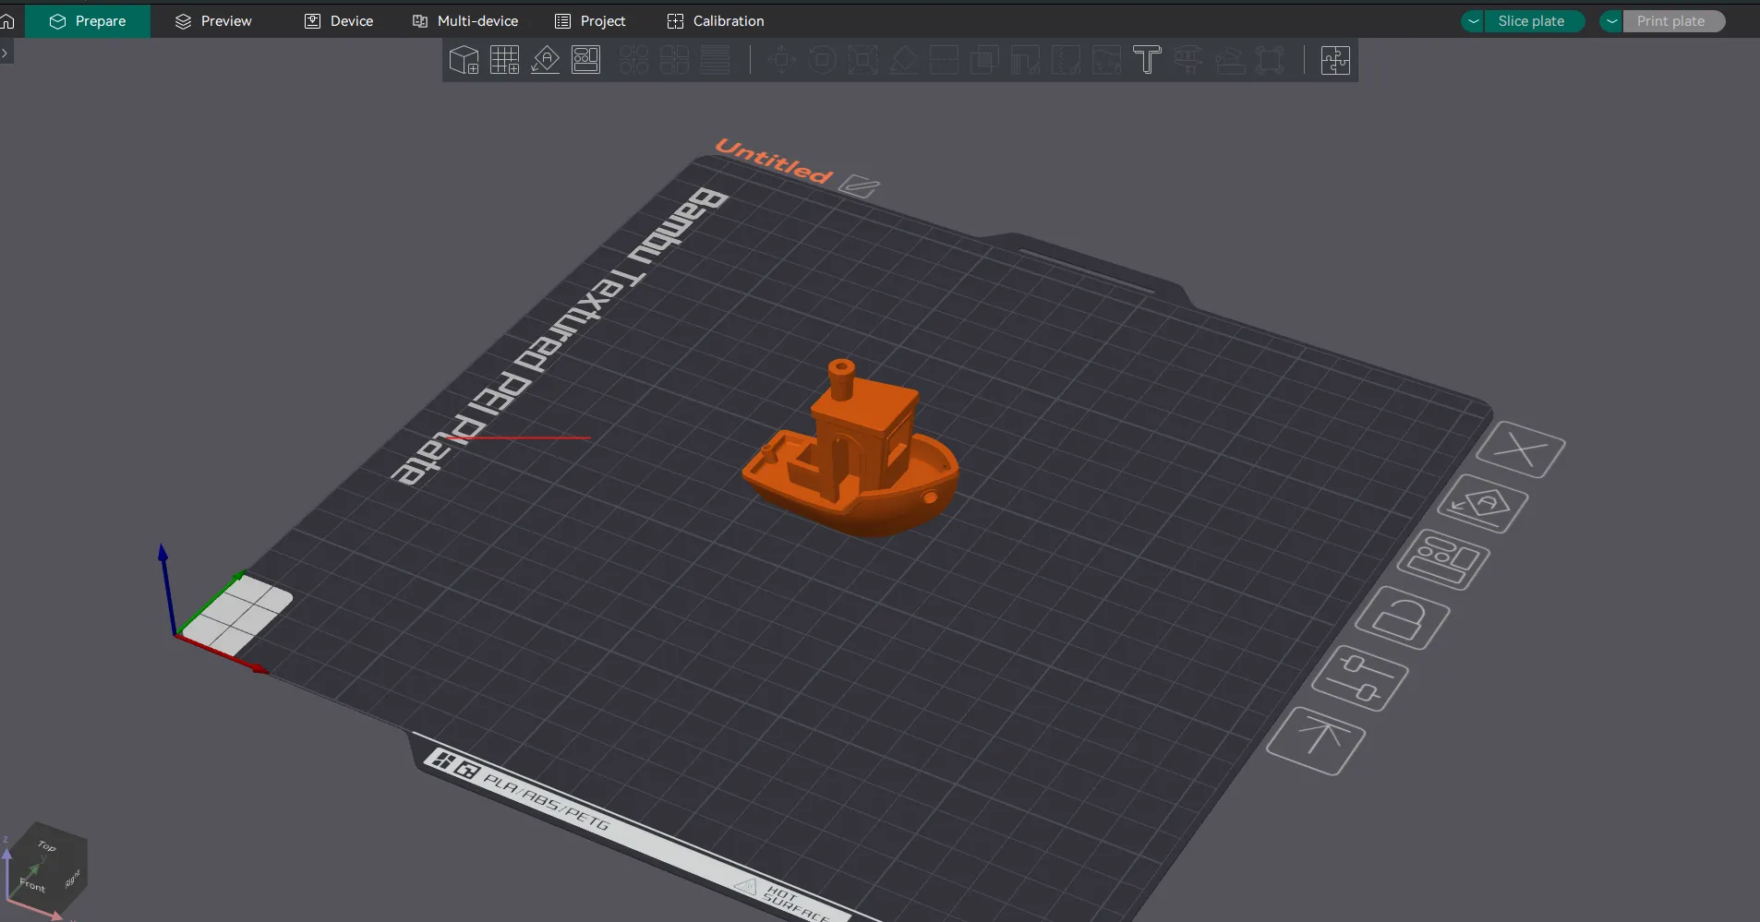Select the Color painting tool icon

point(1106,60)
